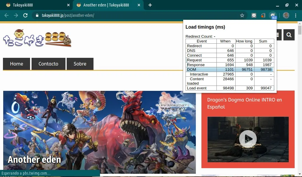302x177 pixels.
Task: Select the DOM Sum value 98738
Action: pos(266,70)
